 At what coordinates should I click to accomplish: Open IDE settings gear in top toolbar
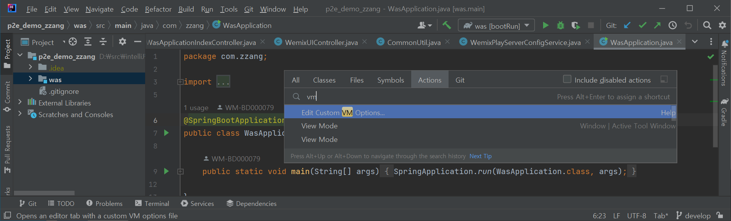click(722, 26)
